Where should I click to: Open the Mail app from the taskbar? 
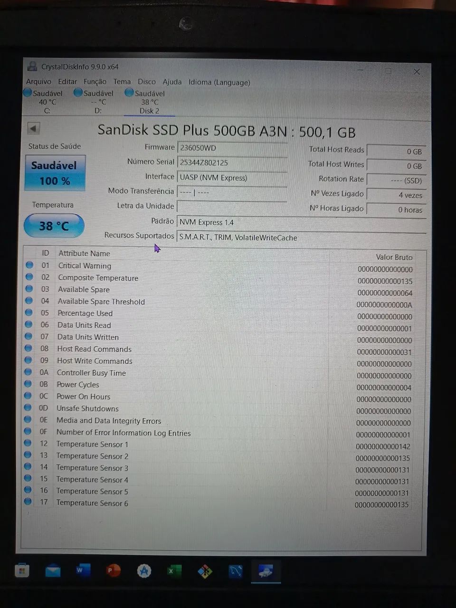[53, 570]
